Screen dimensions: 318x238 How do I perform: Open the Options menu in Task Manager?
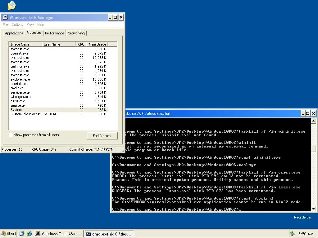click(x=17, y=24)
